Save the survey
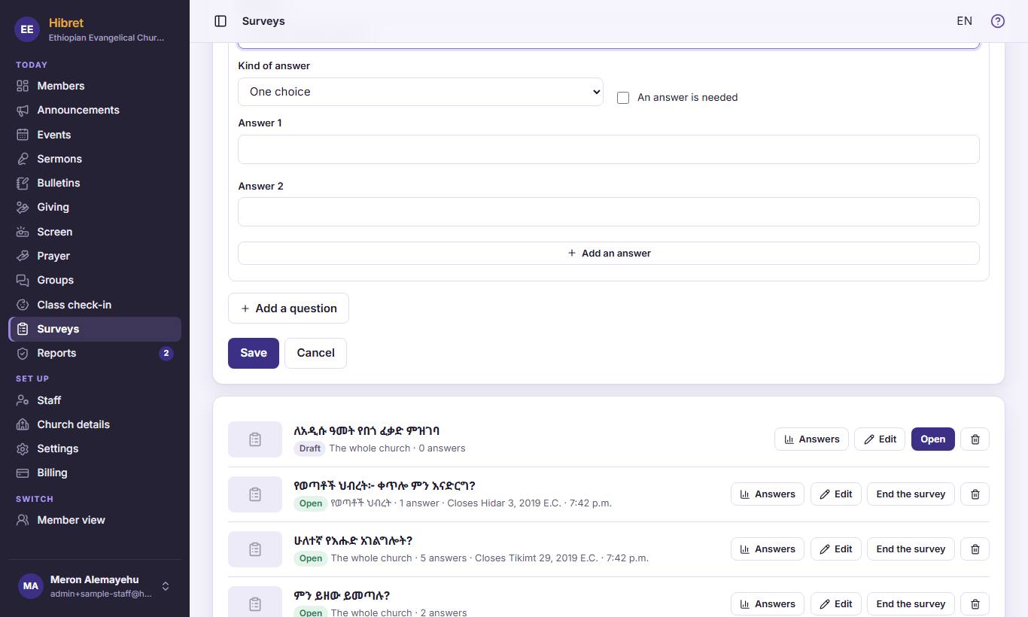The width and height of the screenshot is (1028, 617). (x=254, y=353)
